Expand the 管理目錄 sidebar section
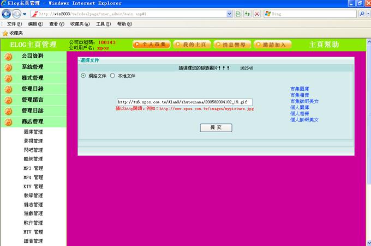The width and height of the screenshot is (371, 246). pos(33,89)
